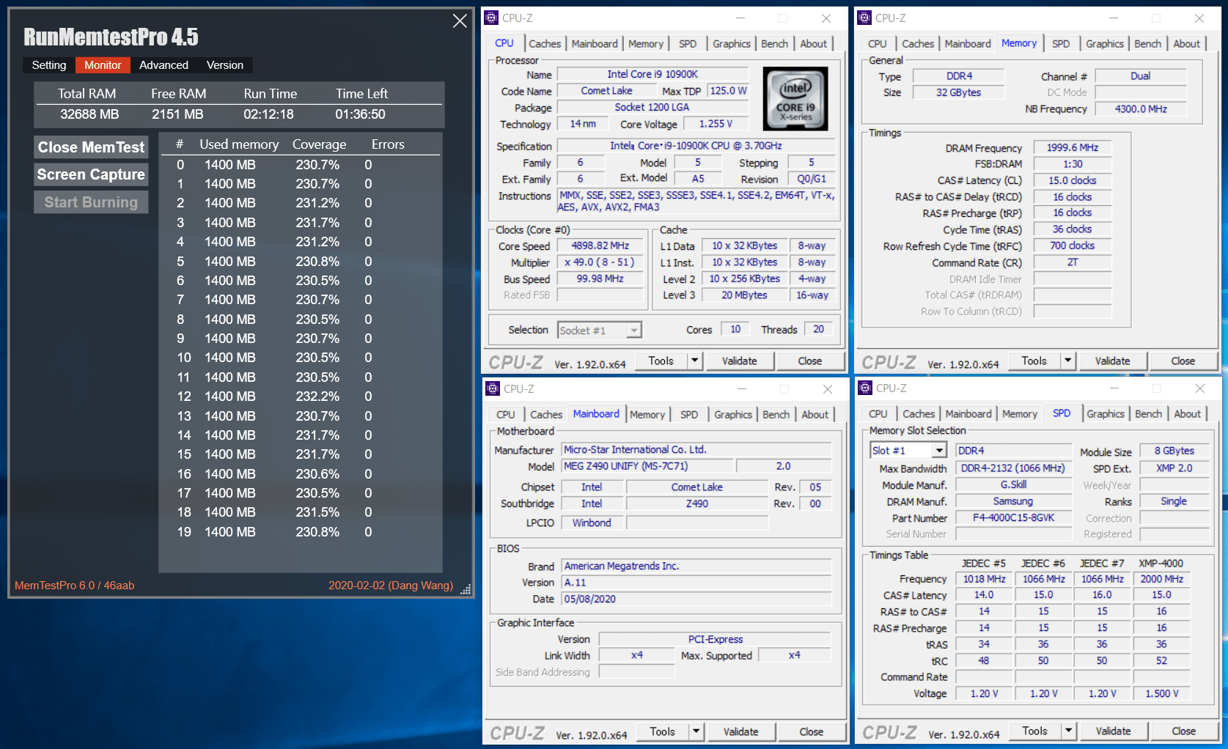Click the Coverage column header
This screenshot has width=1228, height=749.
coord(319,144)
